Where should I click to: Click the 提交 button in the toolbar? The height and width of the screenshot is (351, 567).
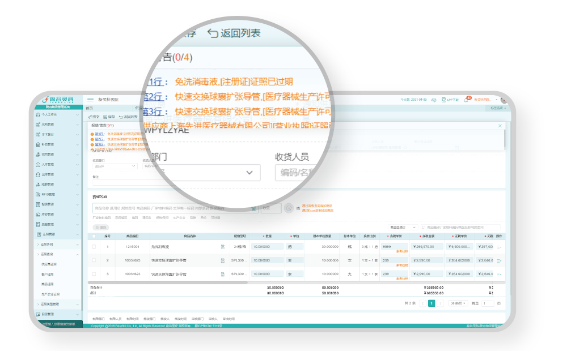point(94,117)
